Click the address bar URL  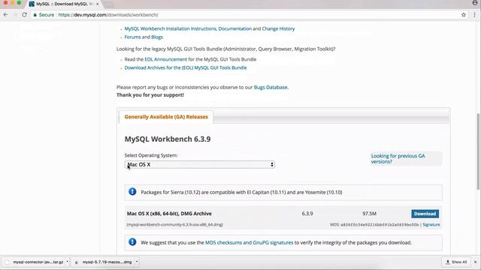pyautogui.click(x=108, y=15)
